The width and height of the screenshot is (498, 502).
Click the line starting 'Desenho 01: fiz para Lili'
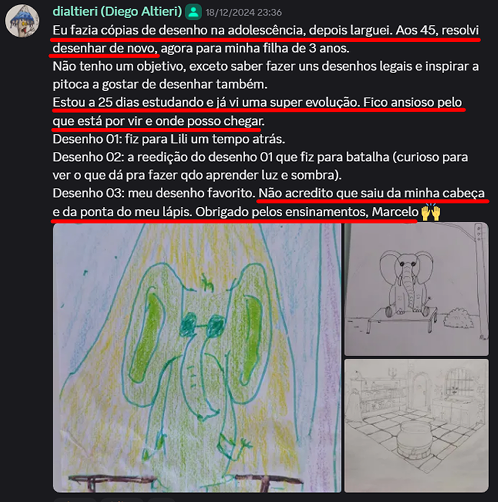click(169, 139)
